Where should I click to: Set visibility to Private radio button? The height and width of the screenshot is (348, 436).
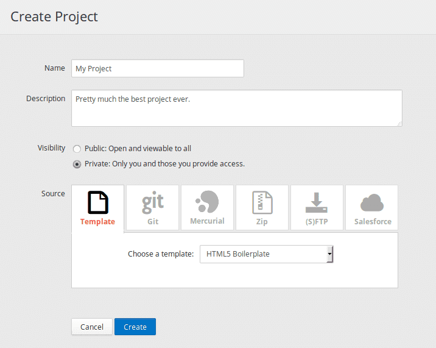(77, 165)
